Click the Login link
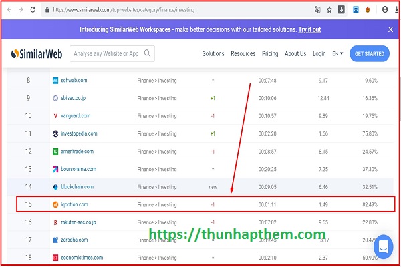The width and height of the screenshot is (401, 267). pyautogui.click(x=319, y=54)
